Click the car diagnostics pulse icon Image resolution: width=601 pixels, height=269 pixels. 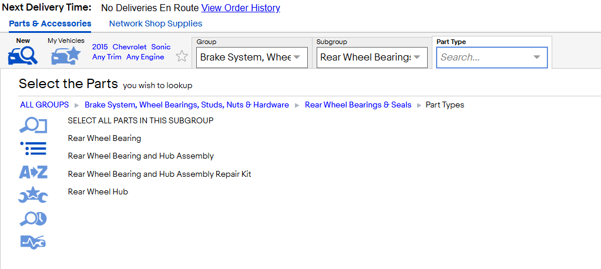click(x=33, y=242)
